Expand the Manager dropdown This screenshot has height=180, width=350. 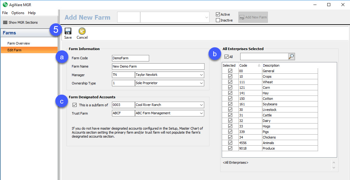pyautogui.click(x=201, y=75)
